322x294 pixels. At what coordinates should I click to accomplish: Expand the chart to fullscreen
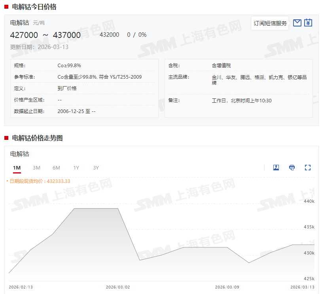point(308,168)
